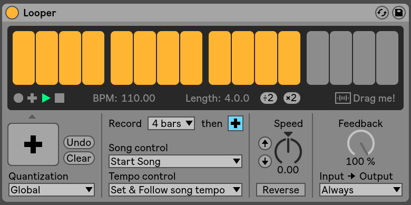
Task: Halve loop length with ÷2 button
Action: (268, 98)
